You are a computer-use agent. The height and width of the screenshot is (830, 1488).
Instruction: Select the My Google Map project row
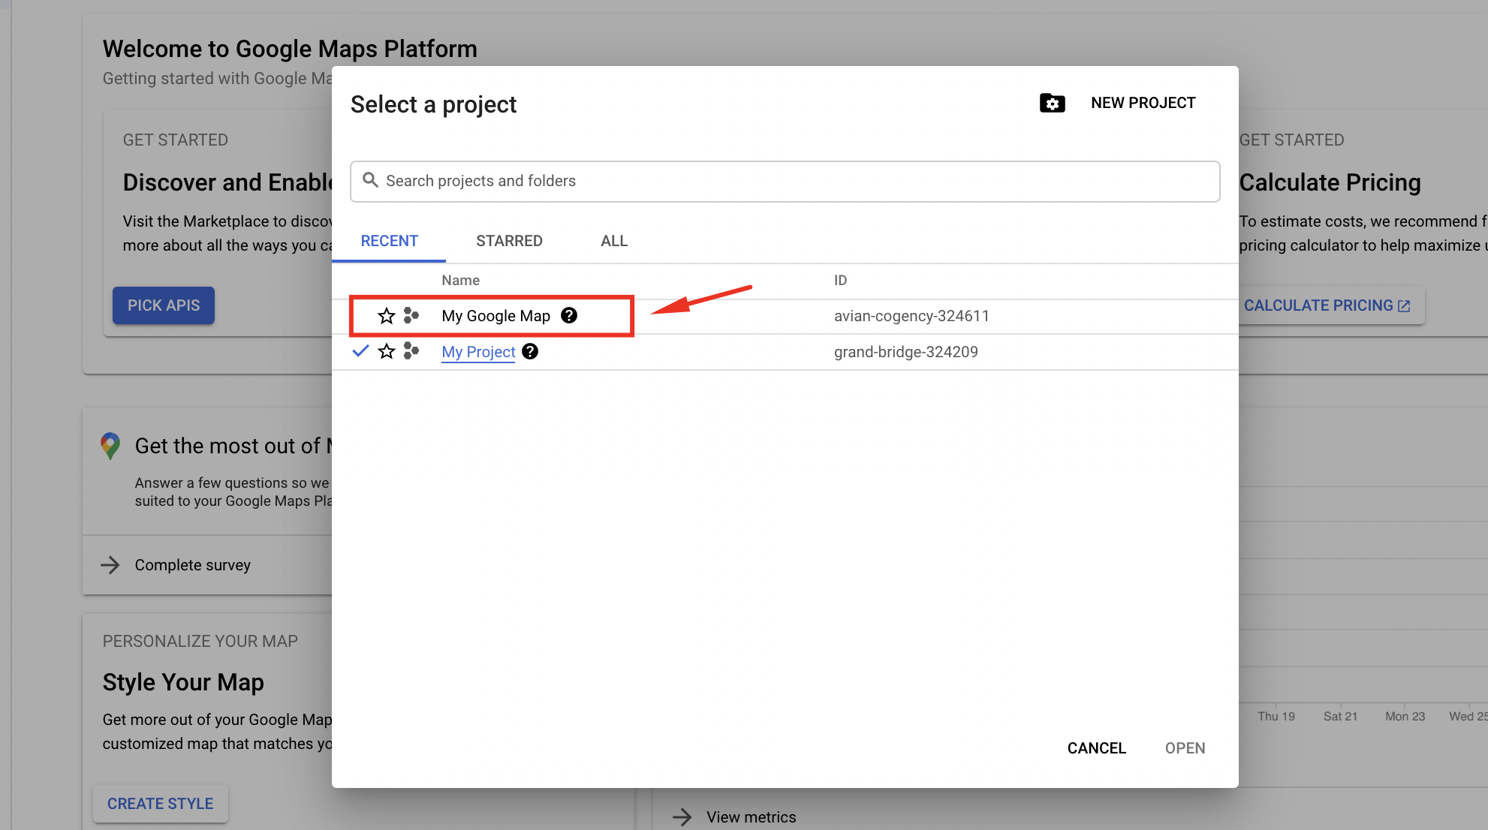click(495, 316)
